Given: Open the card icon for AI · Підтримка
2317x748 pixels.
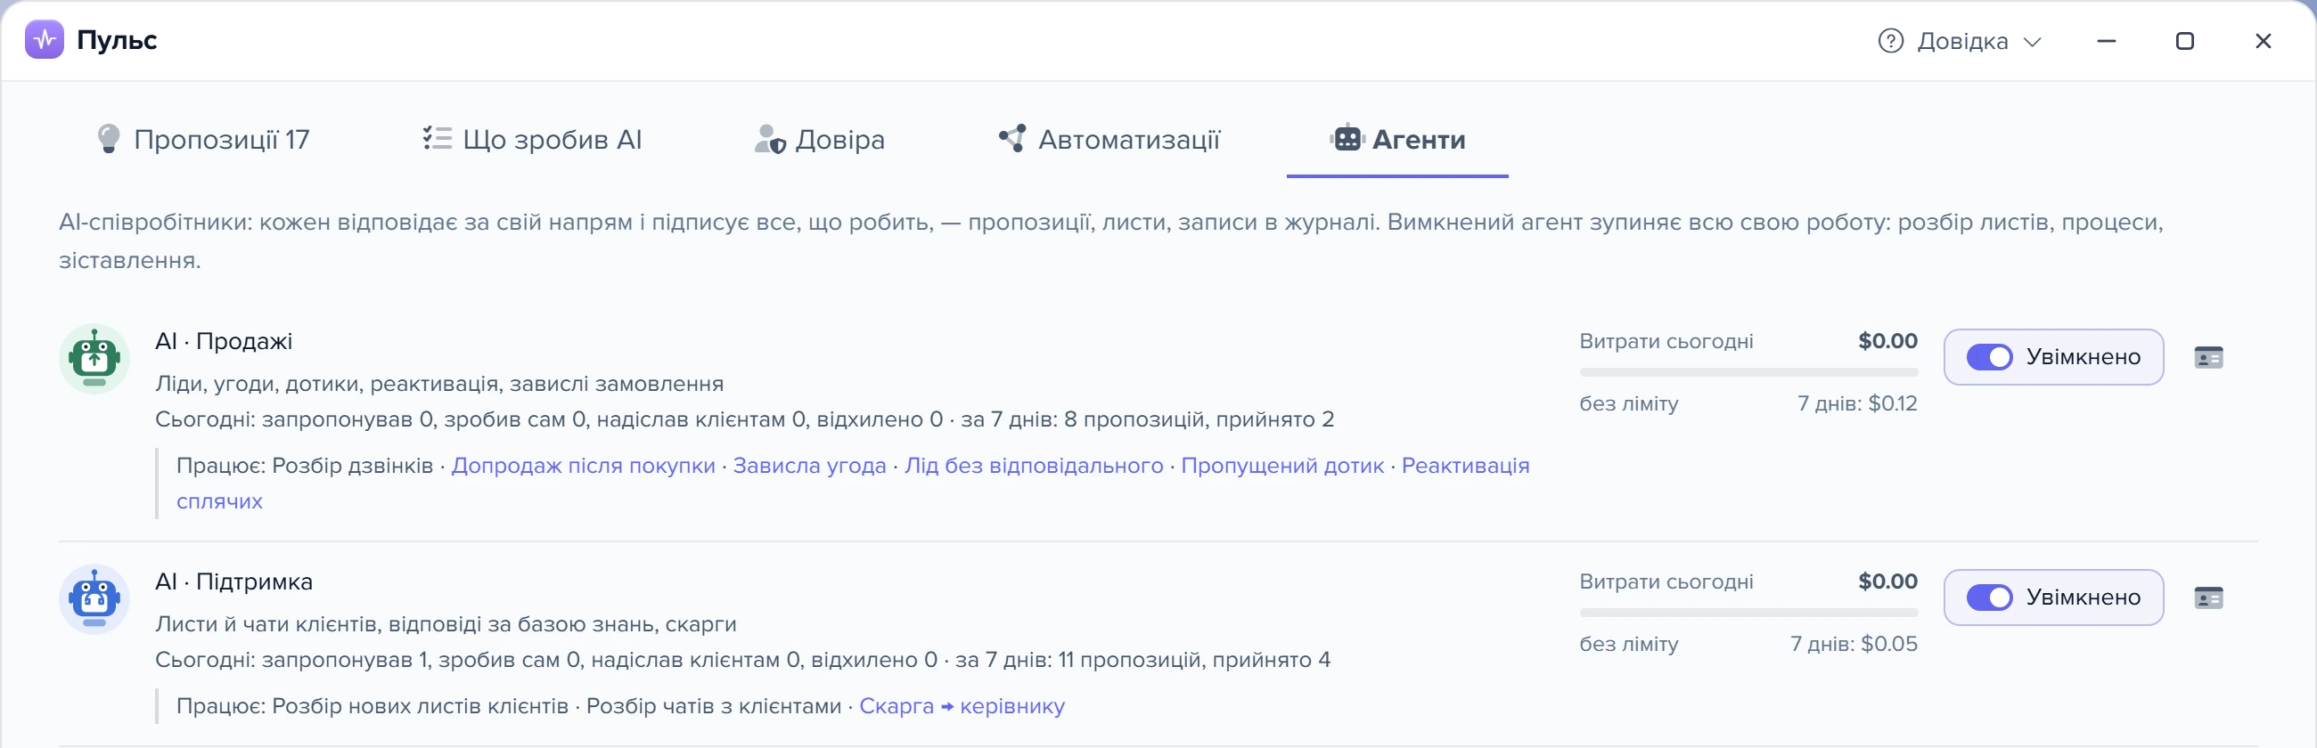Looking at the screenshot, I should click(2208, 598).
